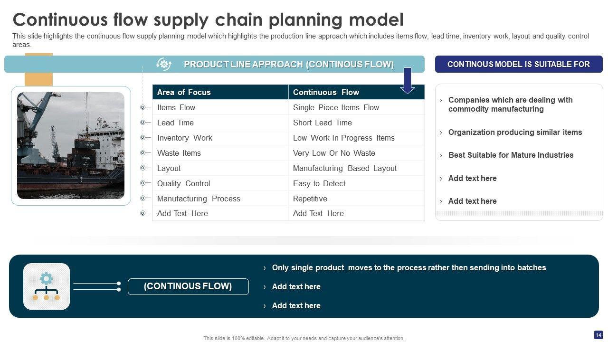Screen dimensions: 608x342
Task: Click the gear hierarchy icon in bottom panel
Action: tap(46, 286)
